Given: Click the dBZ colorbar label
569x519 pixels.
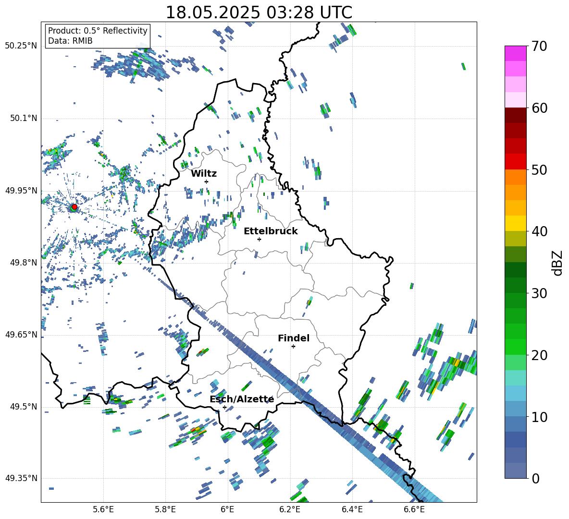Looking at the screenshot, I should (558, 263).
